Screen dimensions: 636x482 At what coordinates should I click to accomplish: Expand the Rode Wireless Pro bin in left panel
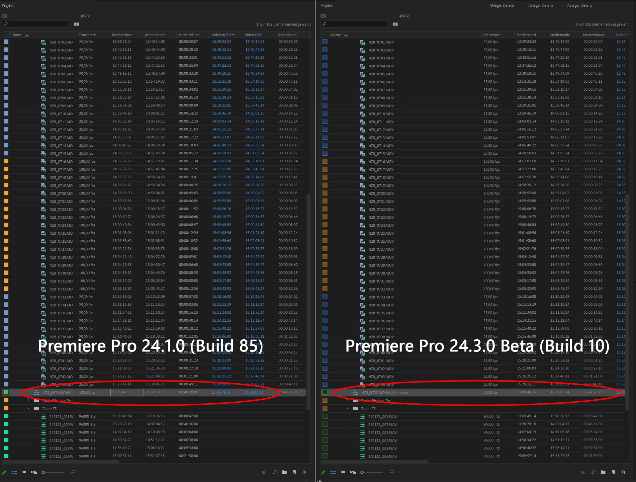tap(29, 400)
